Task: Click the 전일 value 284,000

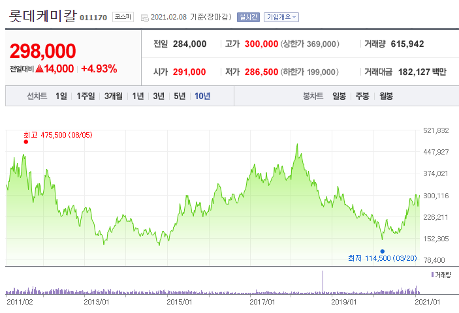Action: tap(190, 44)
